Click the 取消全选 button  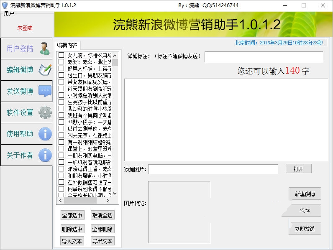click(102, 215)
